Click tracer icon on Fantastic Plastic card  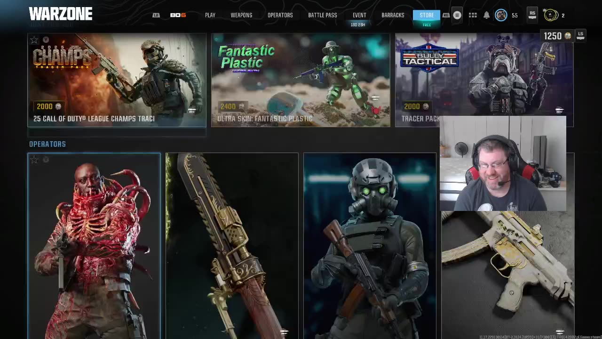point(375,98)
